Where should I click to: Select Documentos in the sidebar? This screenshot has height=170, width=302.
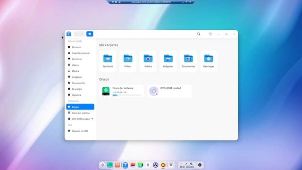click(80, 83)
